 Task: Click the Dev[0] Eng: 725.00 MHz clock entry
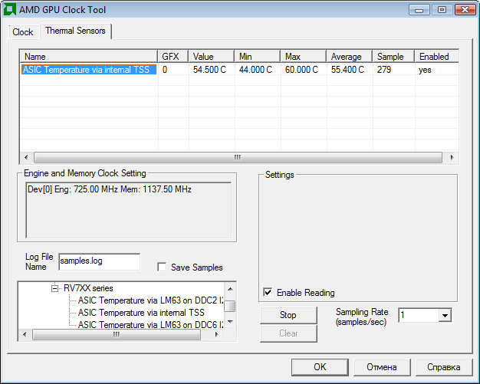[110, 189]
